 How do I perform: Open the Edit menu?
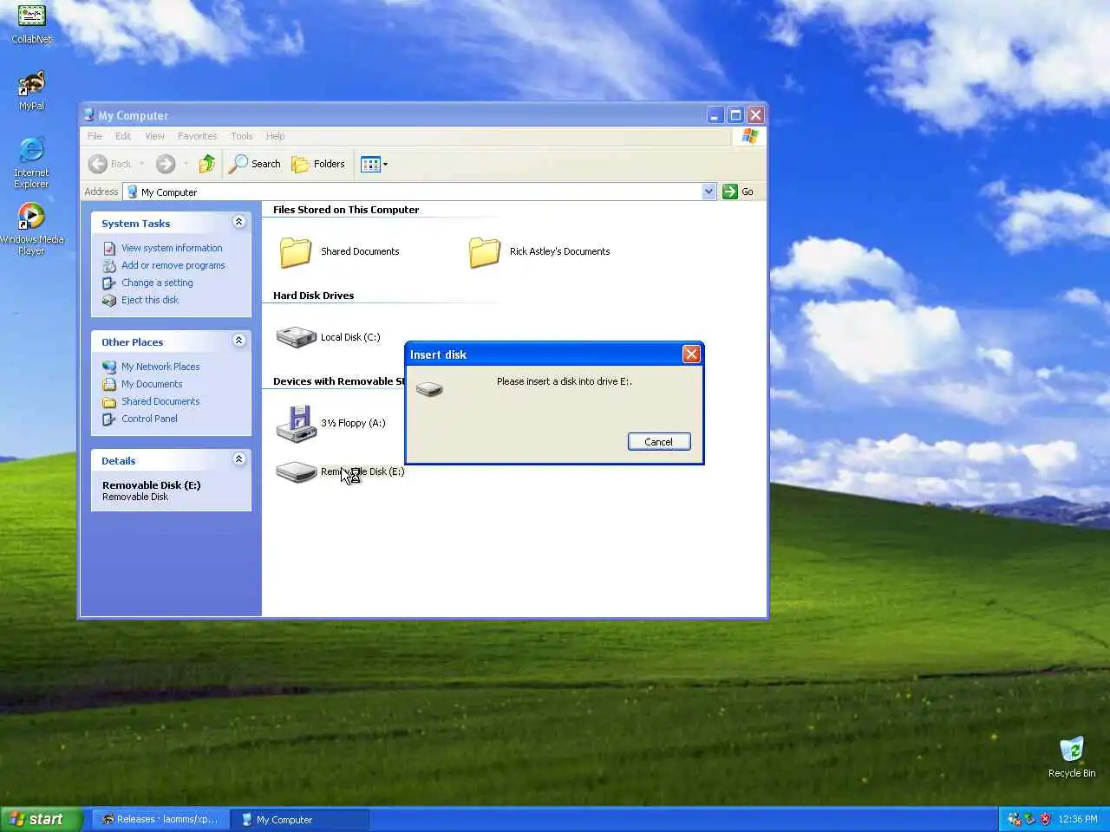click(x=123, y=136)
